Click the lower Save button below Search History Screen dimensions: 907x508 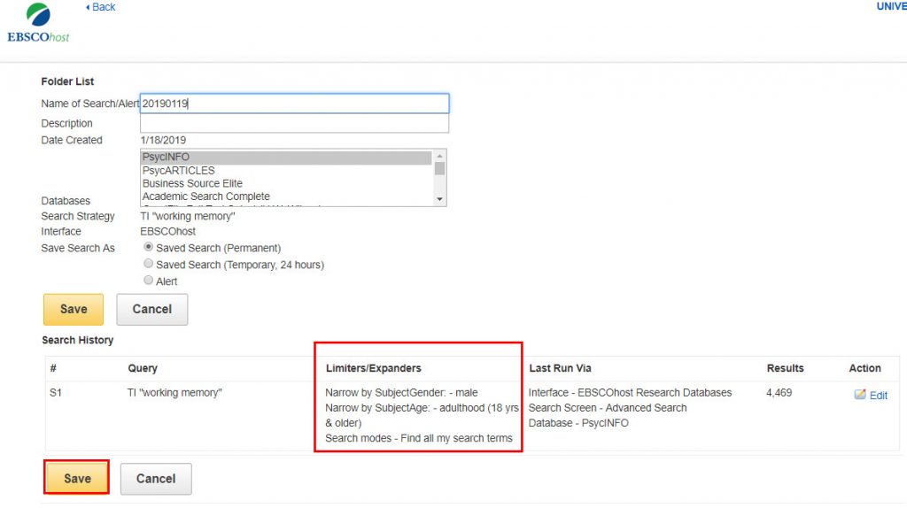(x=77, y=479)
